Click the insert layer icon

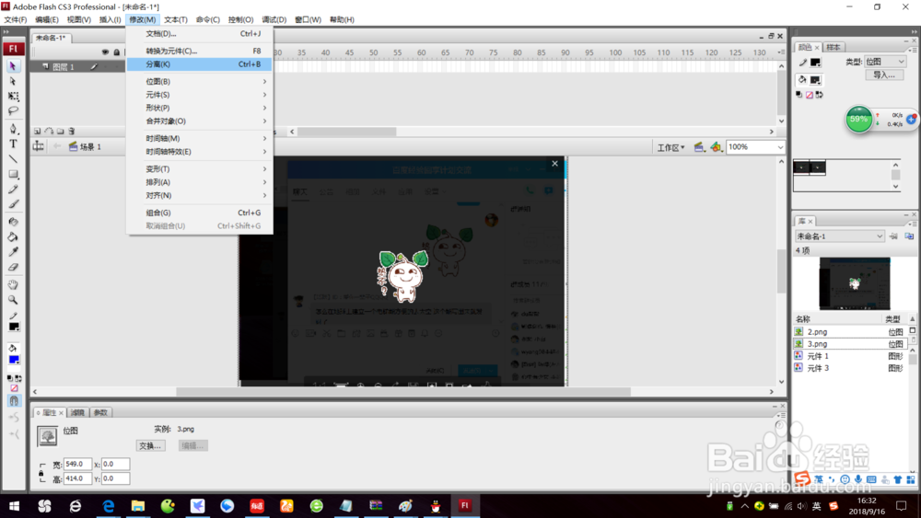[37, 132]
